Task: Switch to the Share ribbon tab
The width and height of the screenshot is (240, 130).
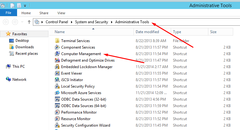Action: point(44,13)
